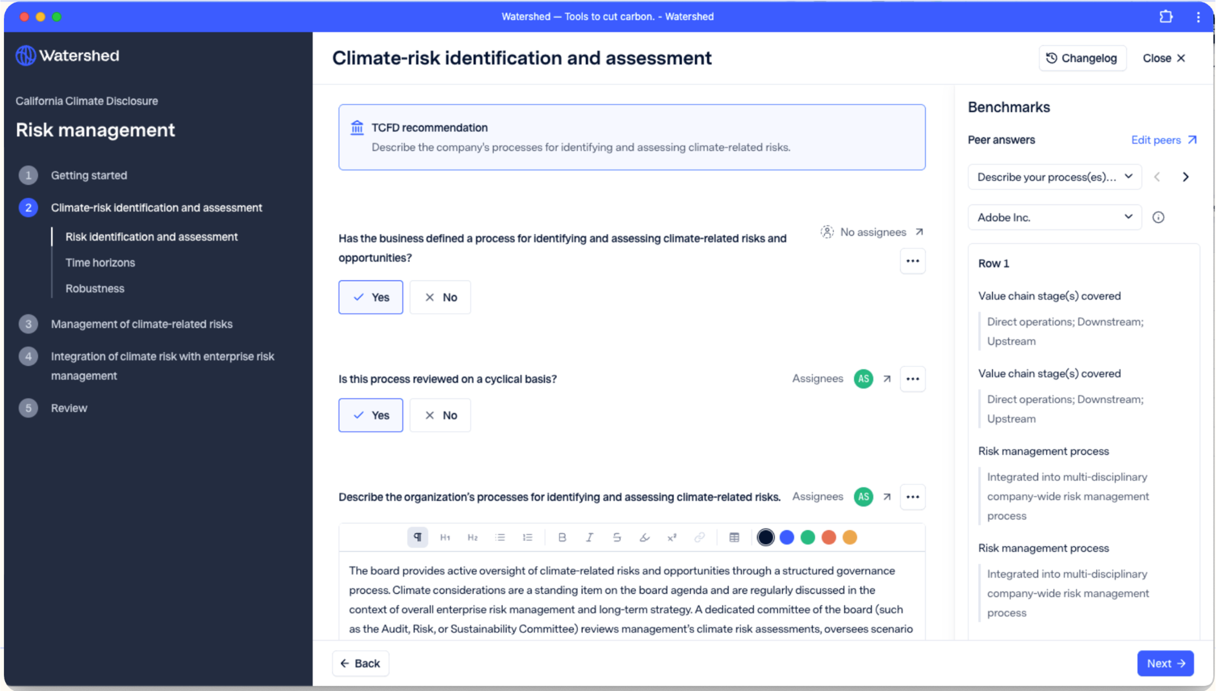1216x691 pixels.
Task: Select No for cyclical basis question
Action: tap(440, 415)
